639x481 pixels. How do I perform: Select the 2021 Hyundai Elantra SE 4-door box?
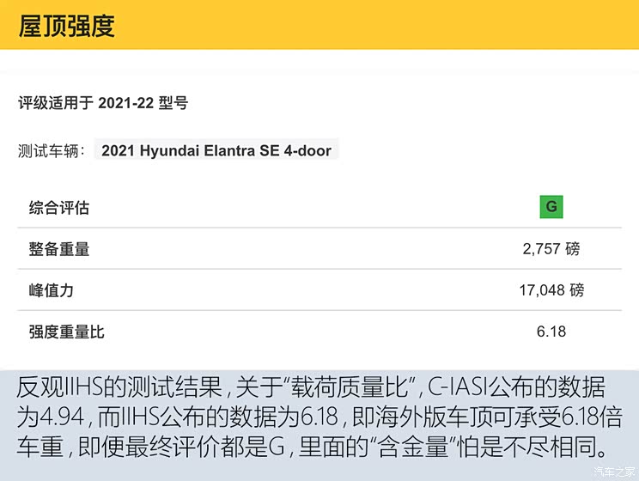[216, 150]
